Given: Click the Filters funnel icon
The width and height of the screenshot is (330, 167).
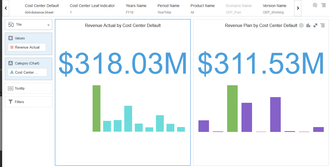Looking at the screenshot, I should coord(11,102).
